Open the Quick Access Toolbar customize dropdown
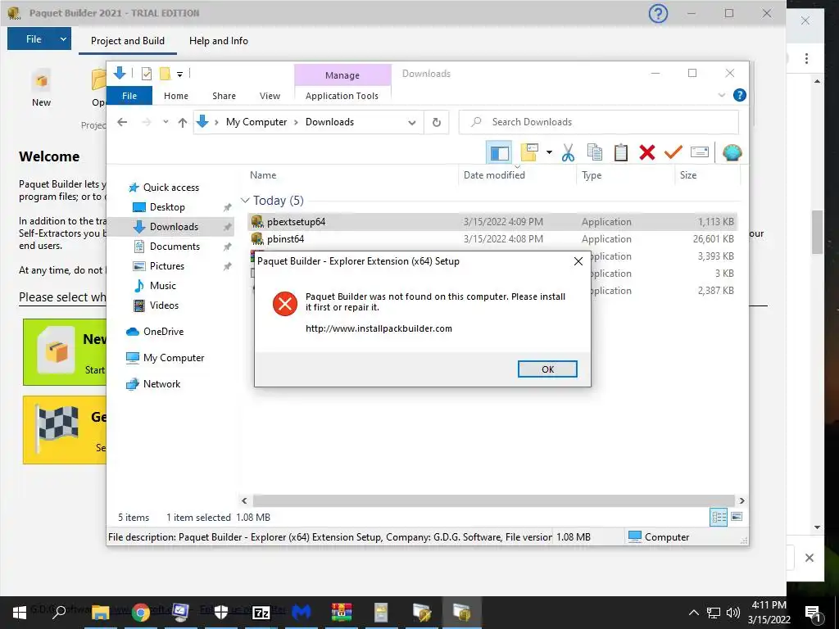The height and width of the screenshot is (629, 839). pyautogui.click(x=179, y=75)
